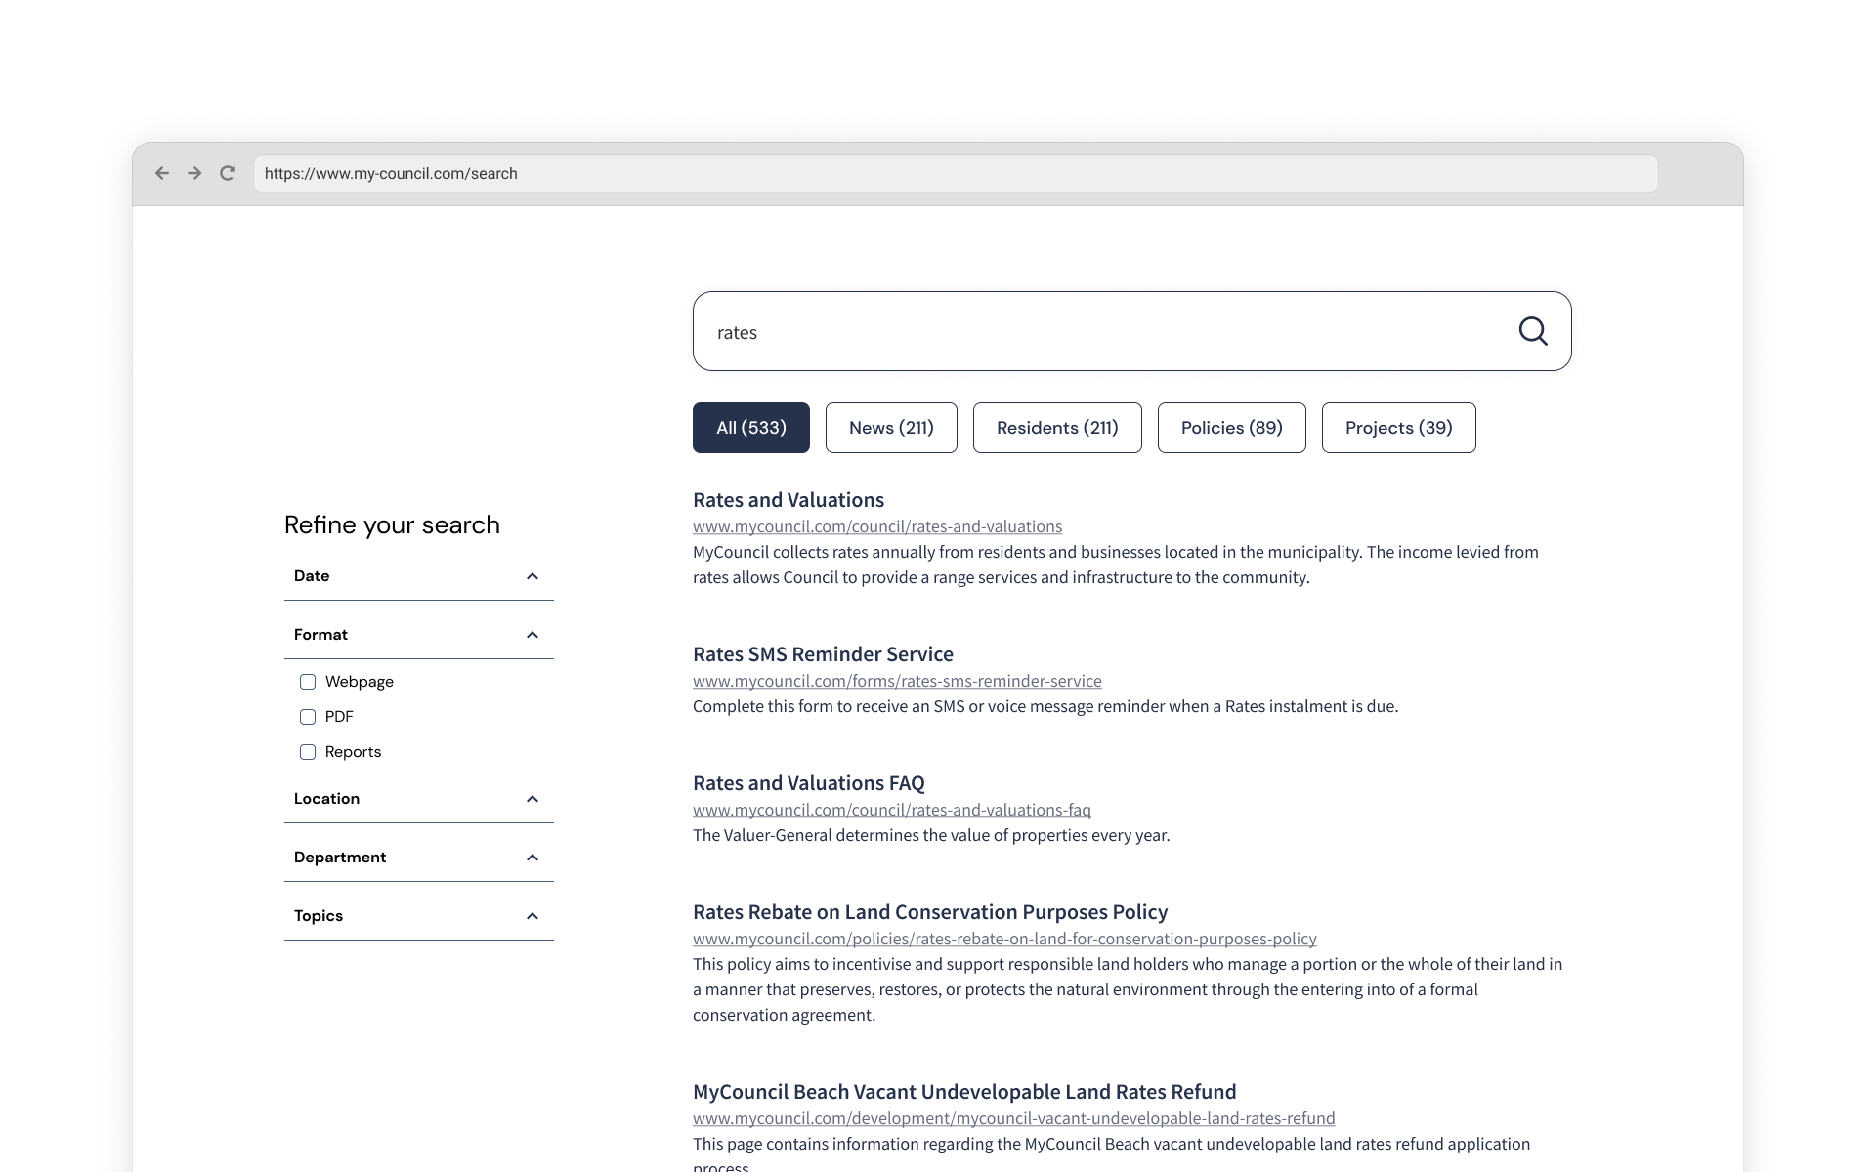Open the rates-rebate conservation policy URL link
This screenshot has width=1876, height=1172.
coord(1004,939)
